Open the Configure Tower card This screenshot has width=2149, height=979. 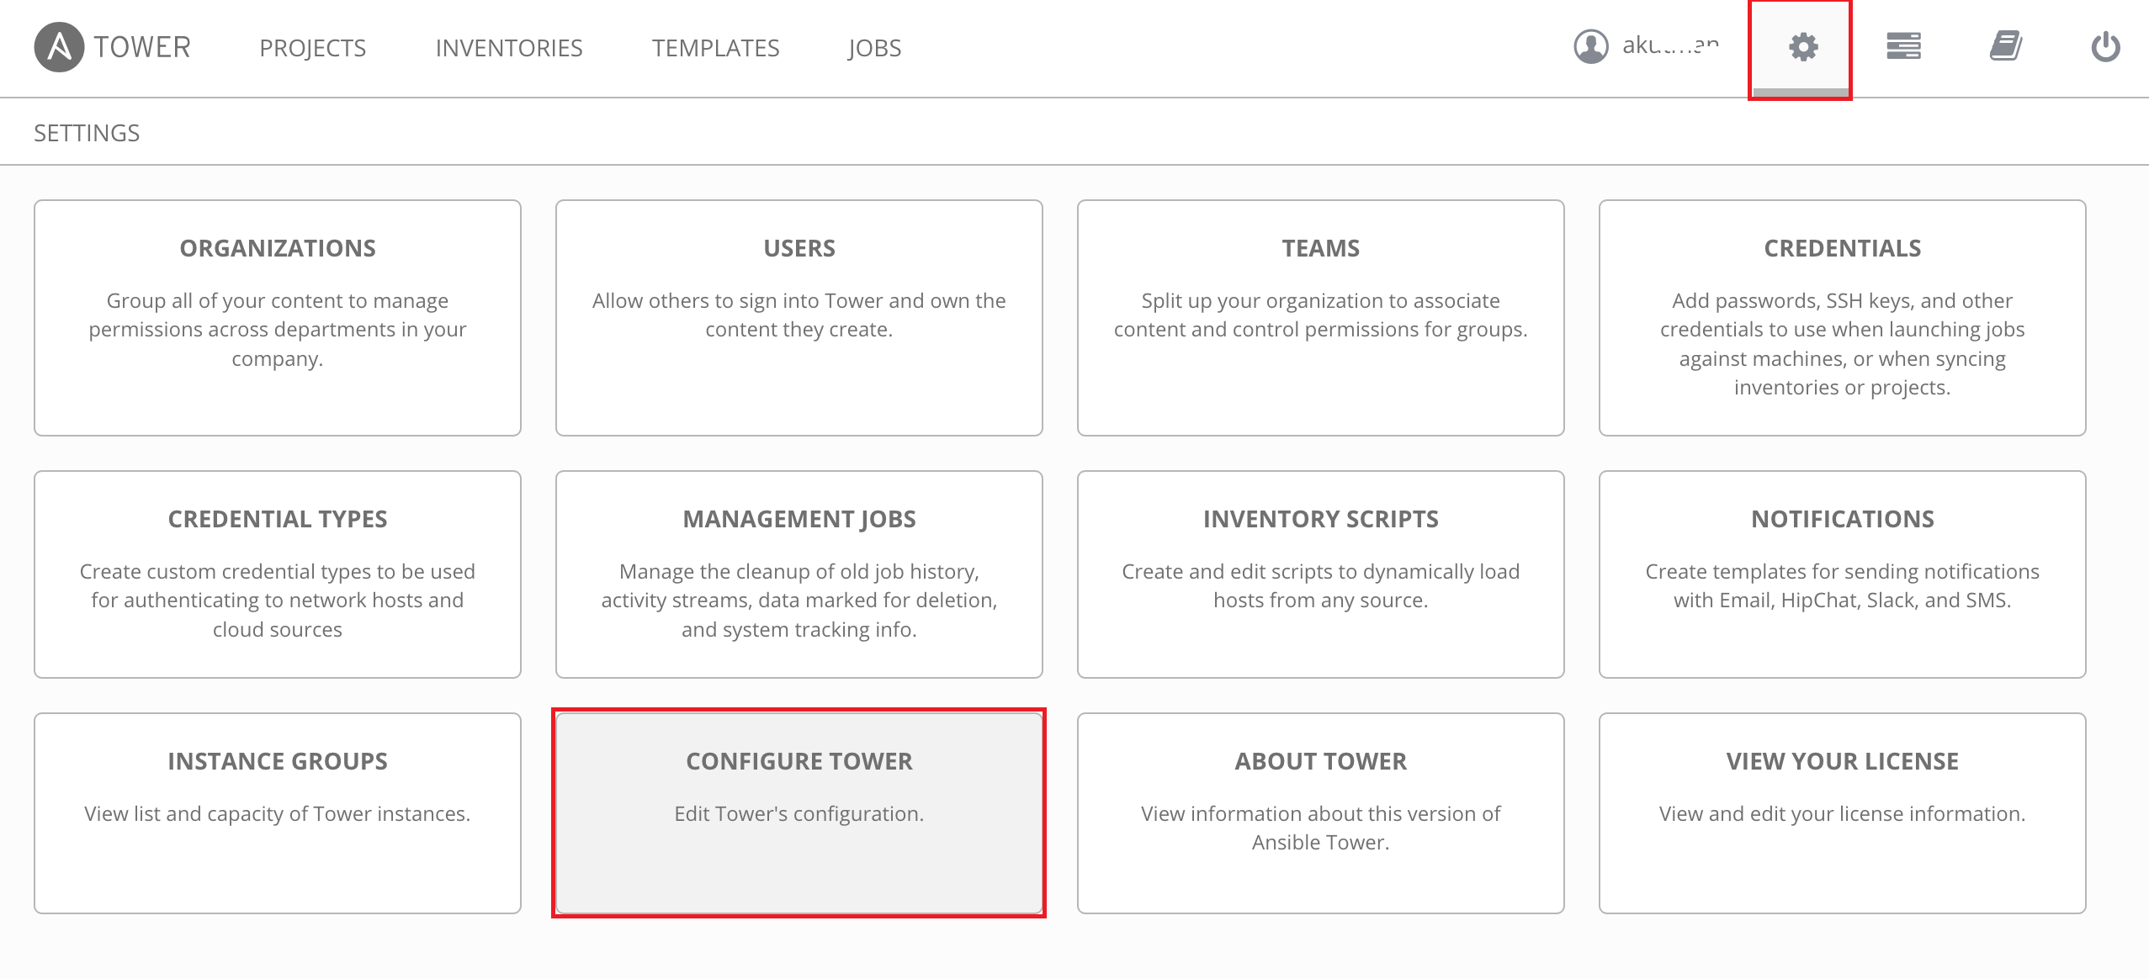coord(799,813)
